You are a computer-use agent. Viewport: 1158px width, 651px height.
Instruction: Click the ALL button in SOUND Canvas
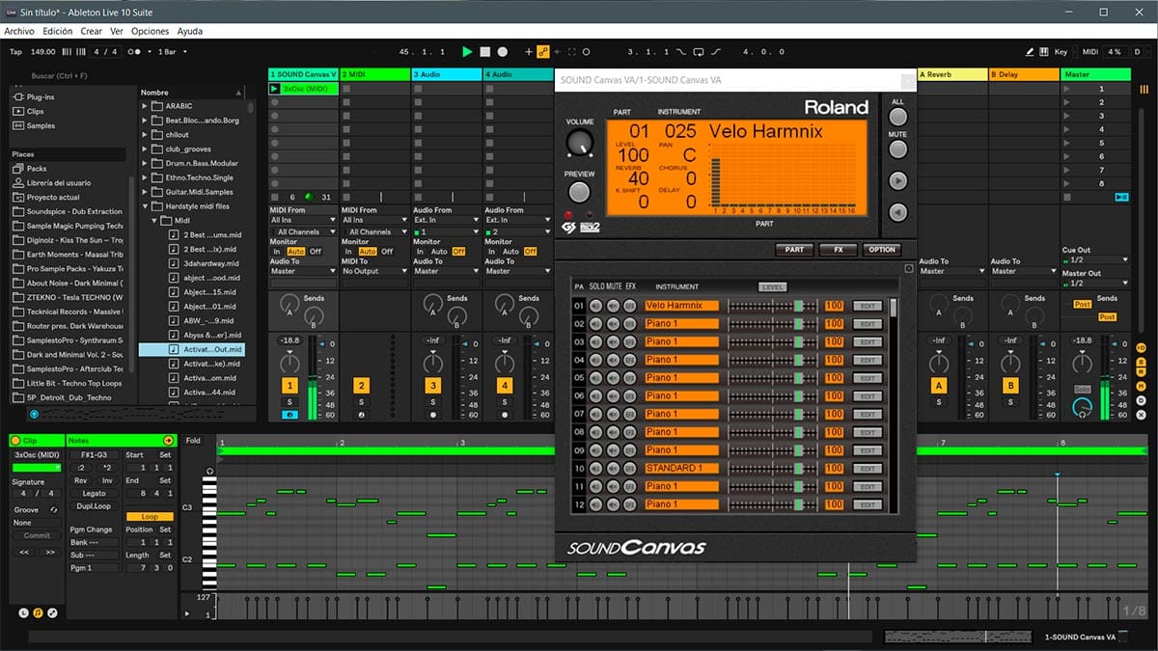tap(897, 118)
